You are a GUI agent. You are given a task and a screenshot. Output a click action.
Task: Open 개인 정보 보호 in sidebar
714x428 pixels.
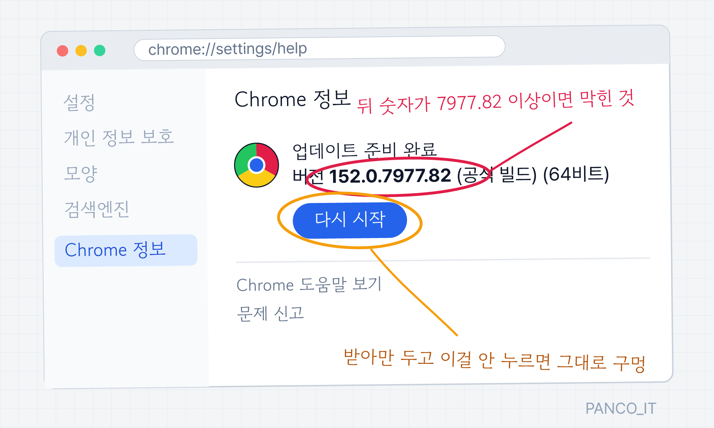(119, 137)
